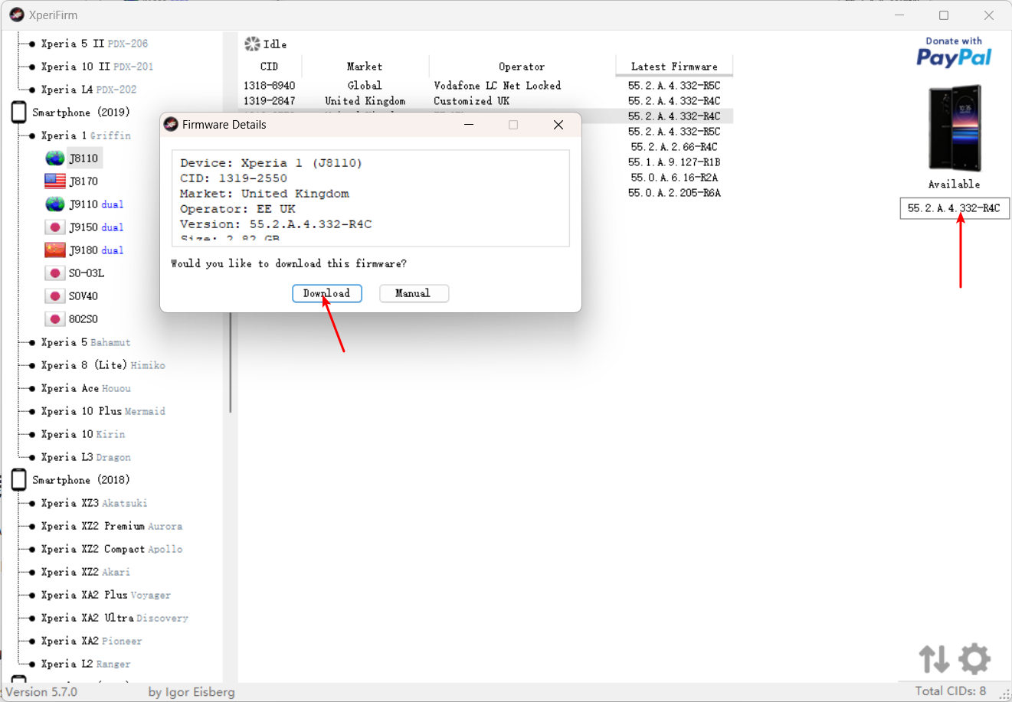
Task: Open settings with the gear icon
Action: [974, 658]
